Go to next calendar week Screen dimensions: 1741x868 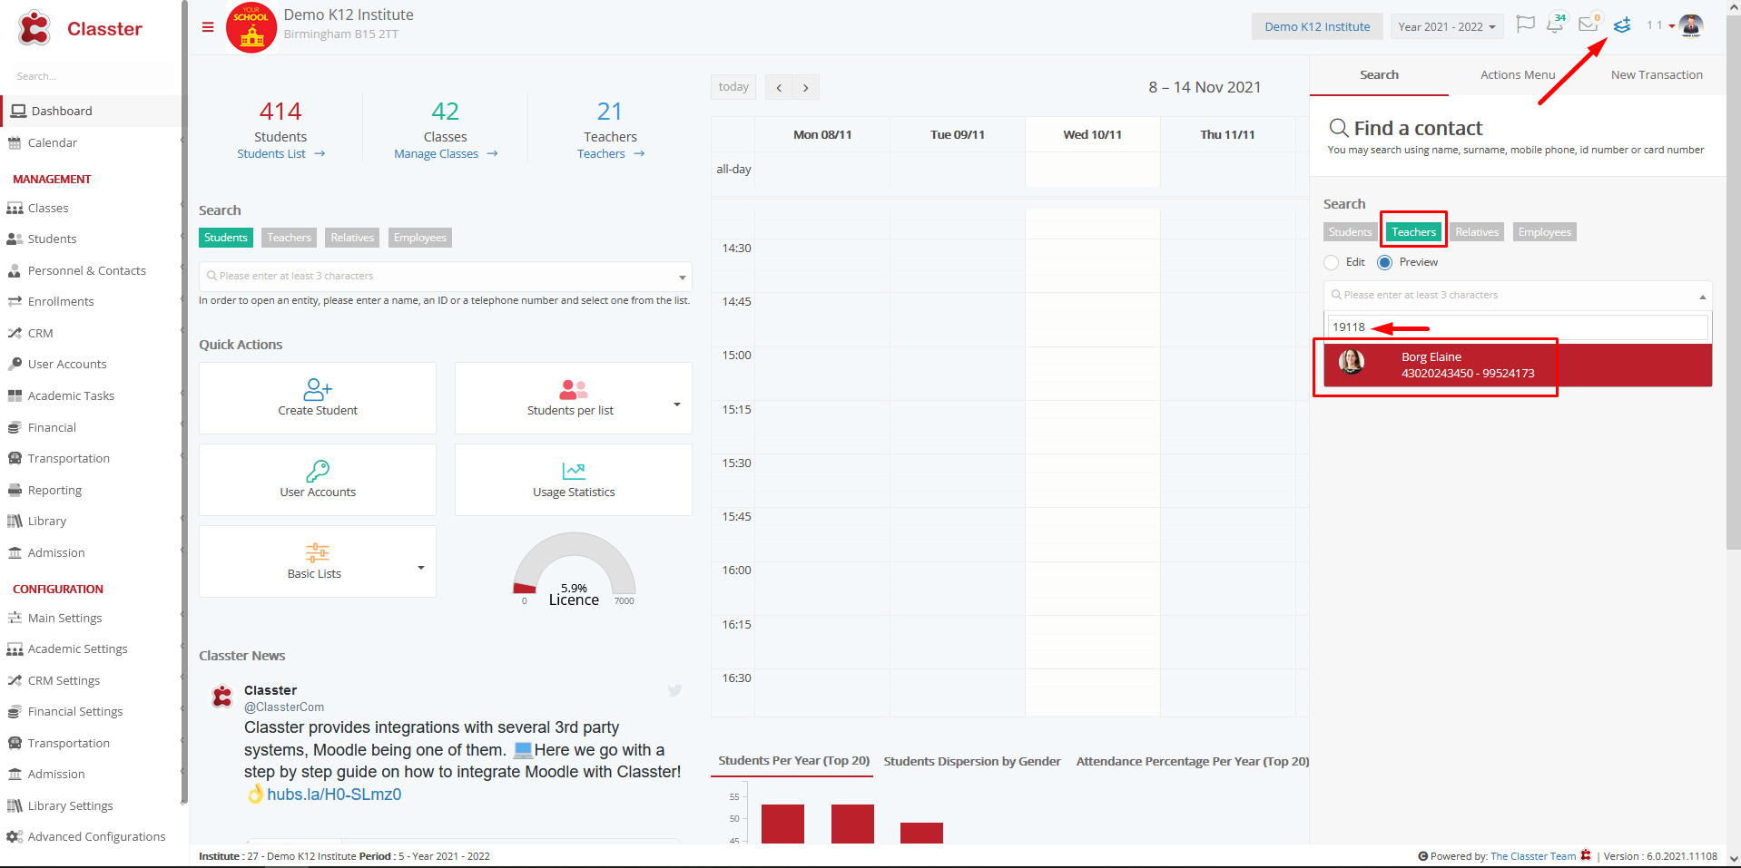tap(806, 87)
